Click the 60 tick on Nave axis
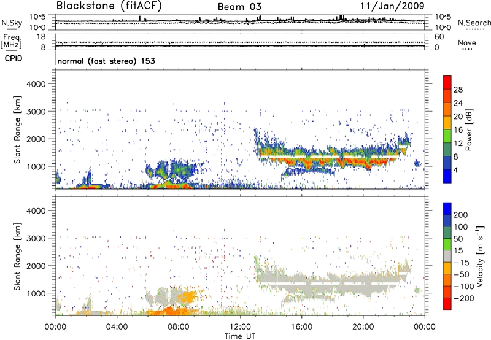 tap(439, 37)
